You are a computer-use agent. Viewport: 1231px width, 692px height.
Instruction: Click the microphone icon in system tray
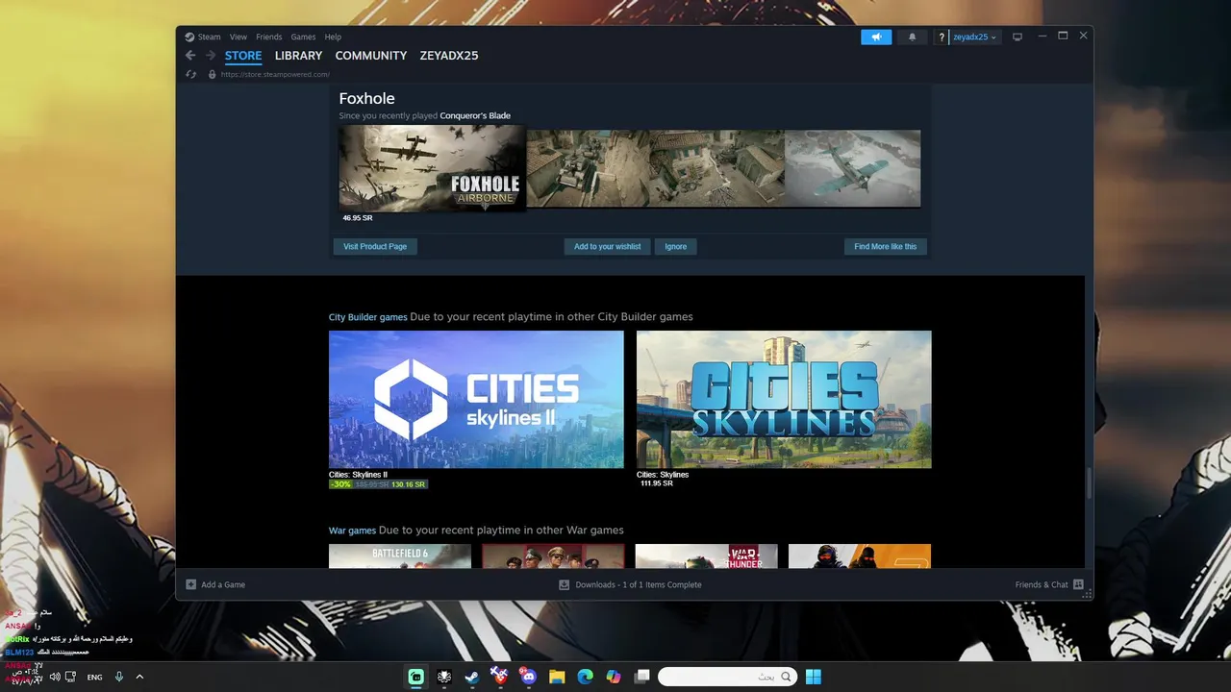coord(119,677)
